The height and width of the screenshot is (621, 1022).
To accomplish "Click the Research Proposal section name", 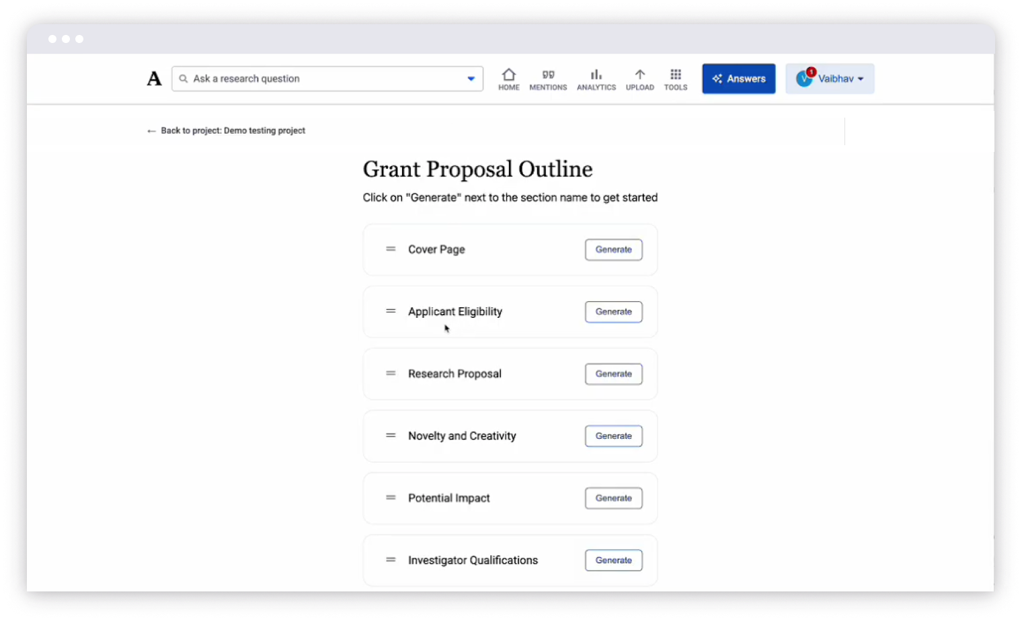I will tap(455, 374).
